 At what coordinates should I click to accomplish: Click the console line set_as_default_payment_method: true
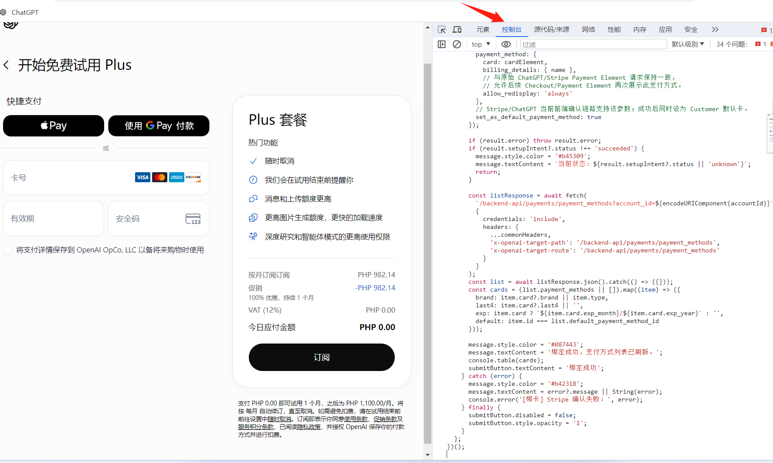pos(539,117)
